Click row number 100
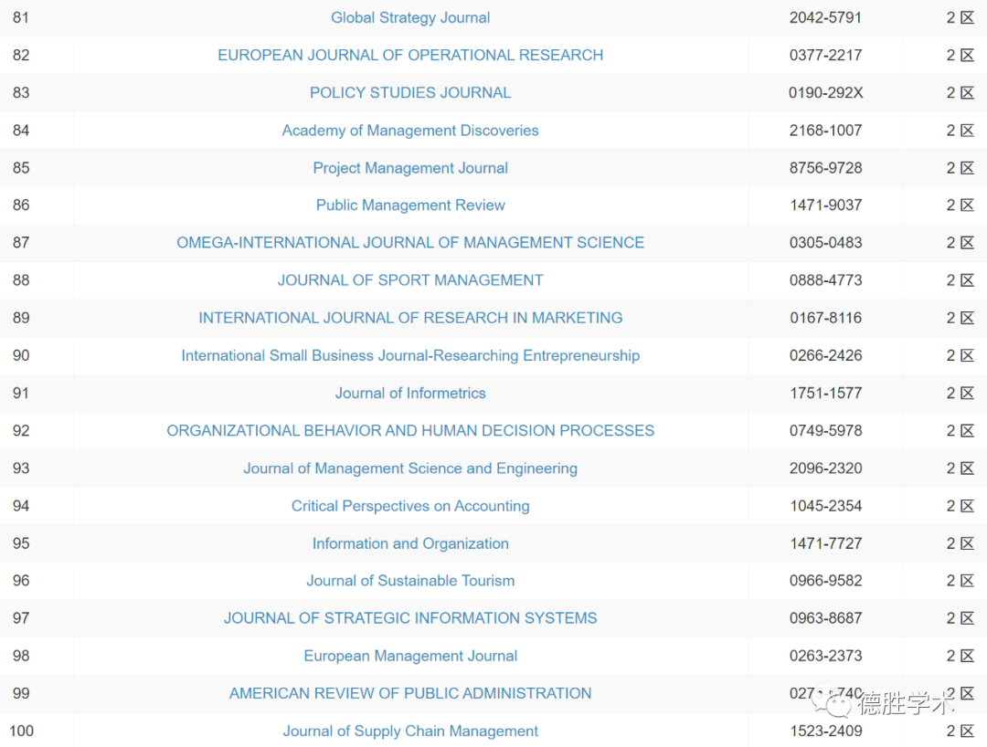The width and height of the screenshot is (987, 747). click(21, 731)
